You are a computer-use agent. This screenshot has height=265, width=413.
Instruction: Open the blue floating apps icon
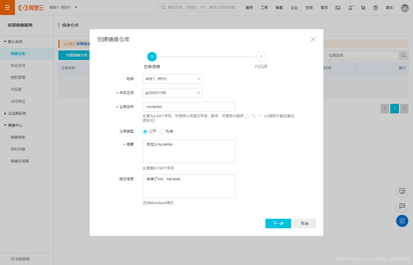point(402,221)
